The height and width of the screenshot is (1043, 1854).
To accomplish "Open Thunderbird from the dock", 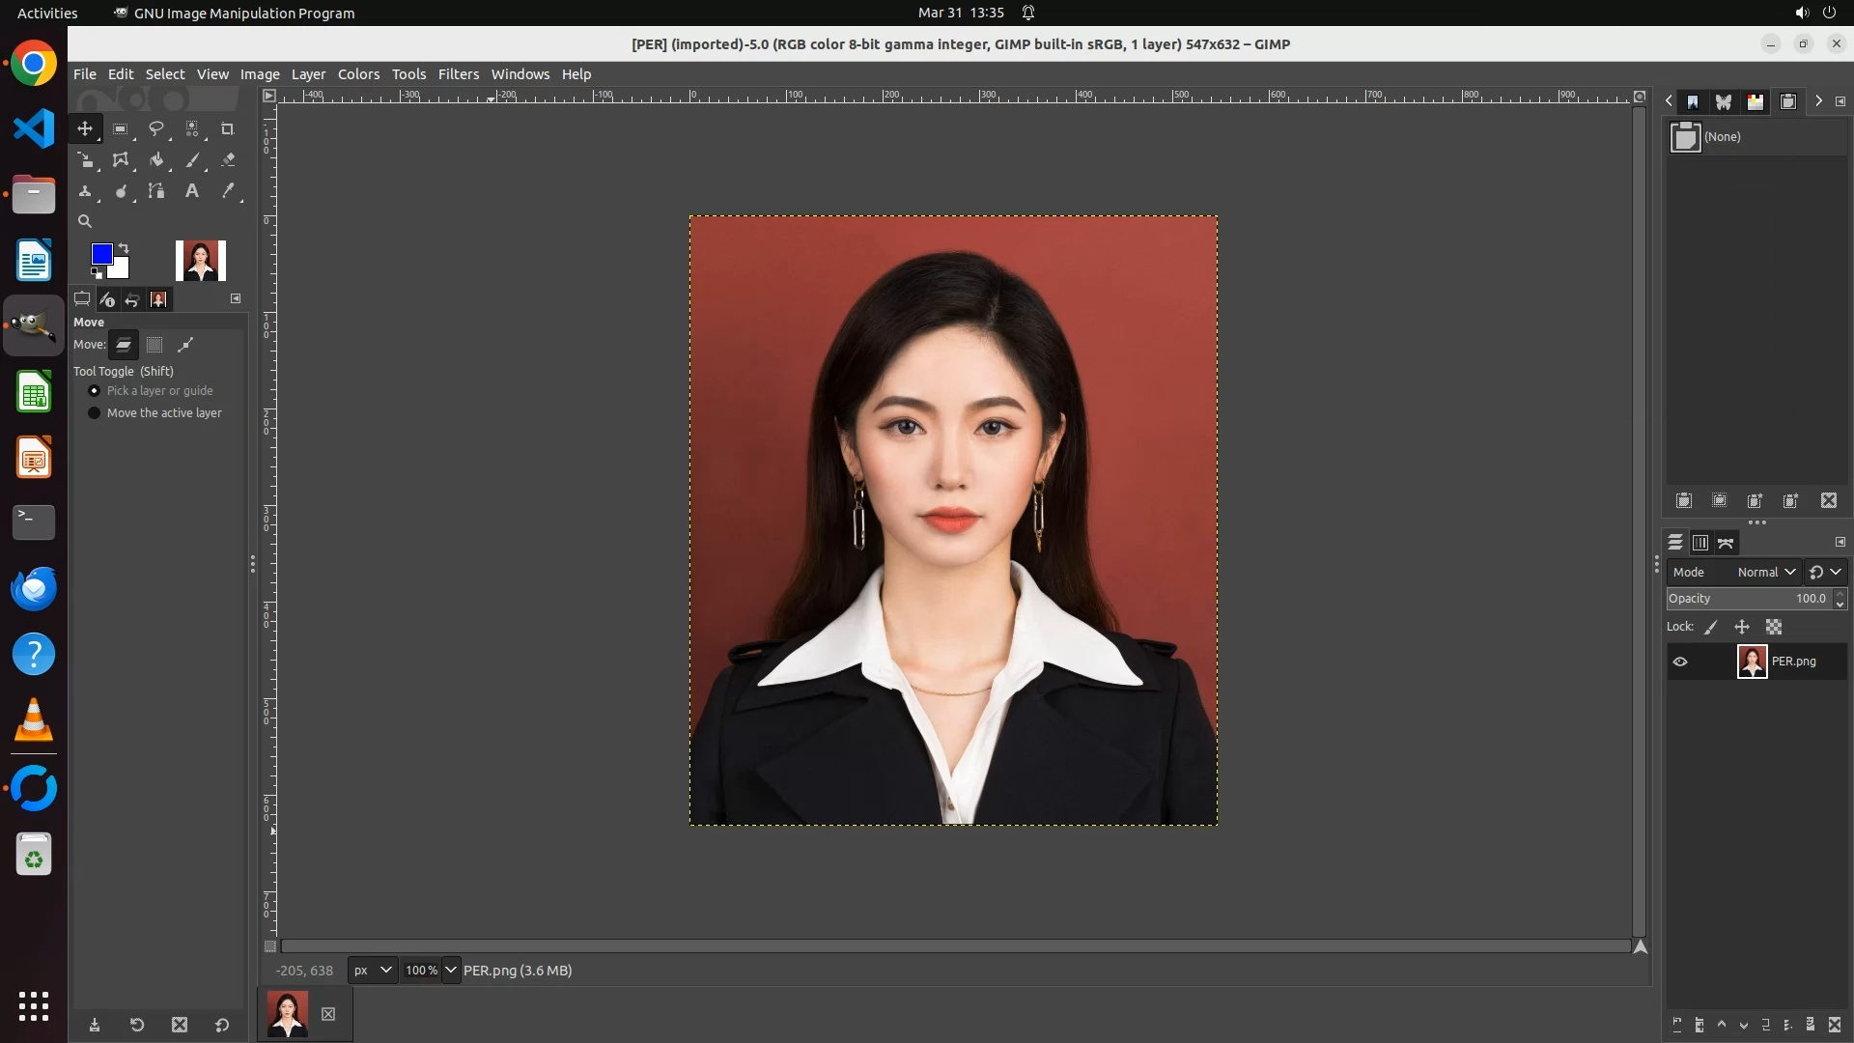I will click(34, 588).
